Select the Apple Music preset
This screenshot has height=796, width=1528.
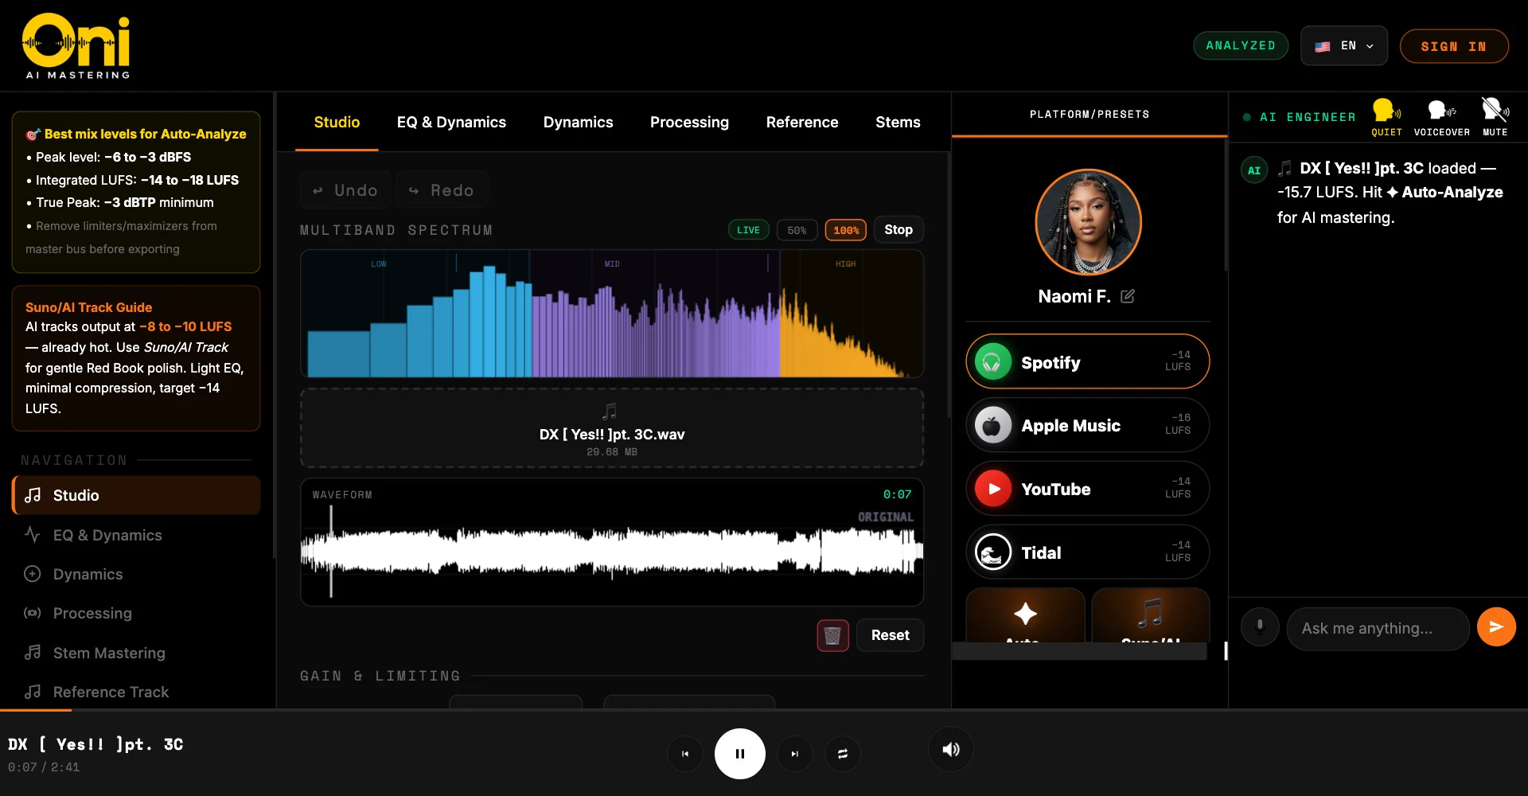coord(1088,425)
